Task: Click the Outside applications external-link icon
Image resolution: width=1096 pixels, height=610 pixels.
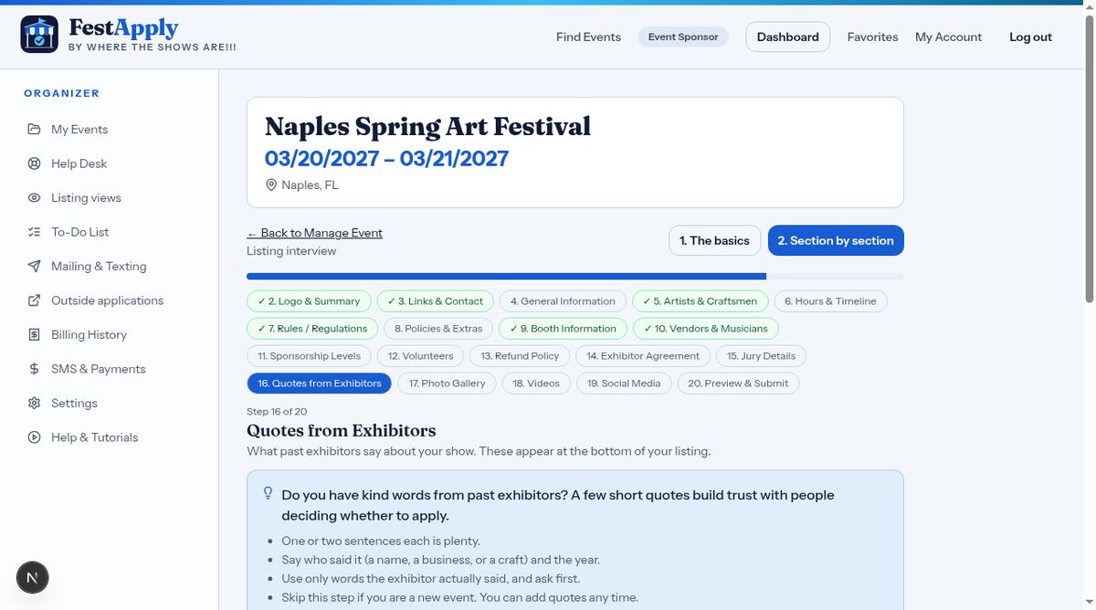Action: point(34,300)
